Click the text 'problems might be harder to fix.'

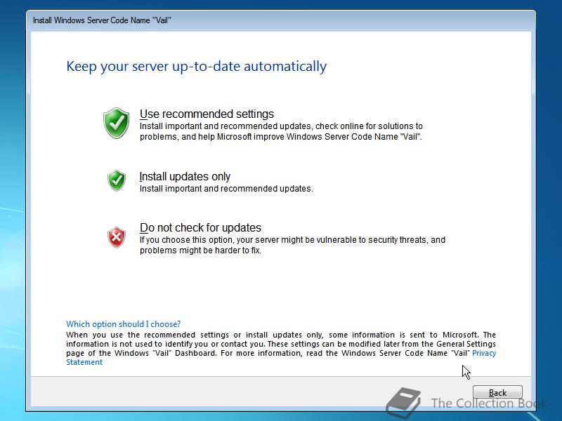click(200, 250)
